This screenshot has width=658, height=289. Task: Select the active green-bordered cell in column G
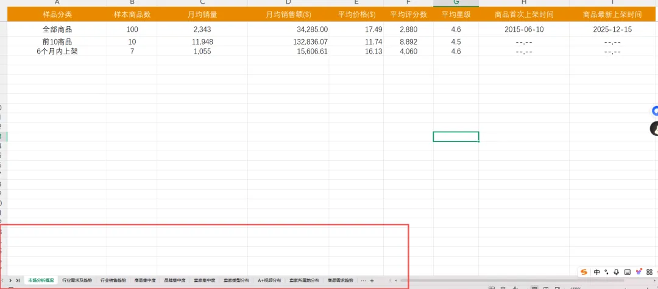point(456,137)
